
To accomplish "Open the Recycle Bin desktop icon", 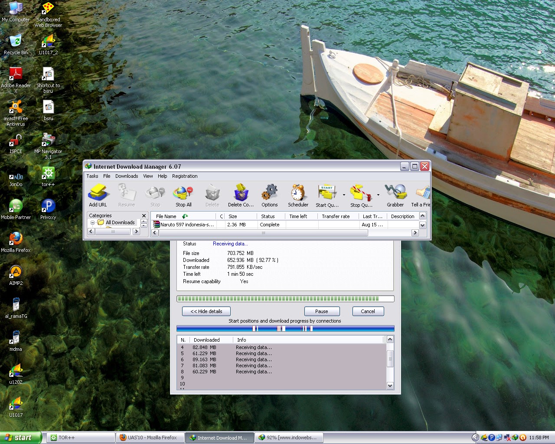I will click(16, 45).
